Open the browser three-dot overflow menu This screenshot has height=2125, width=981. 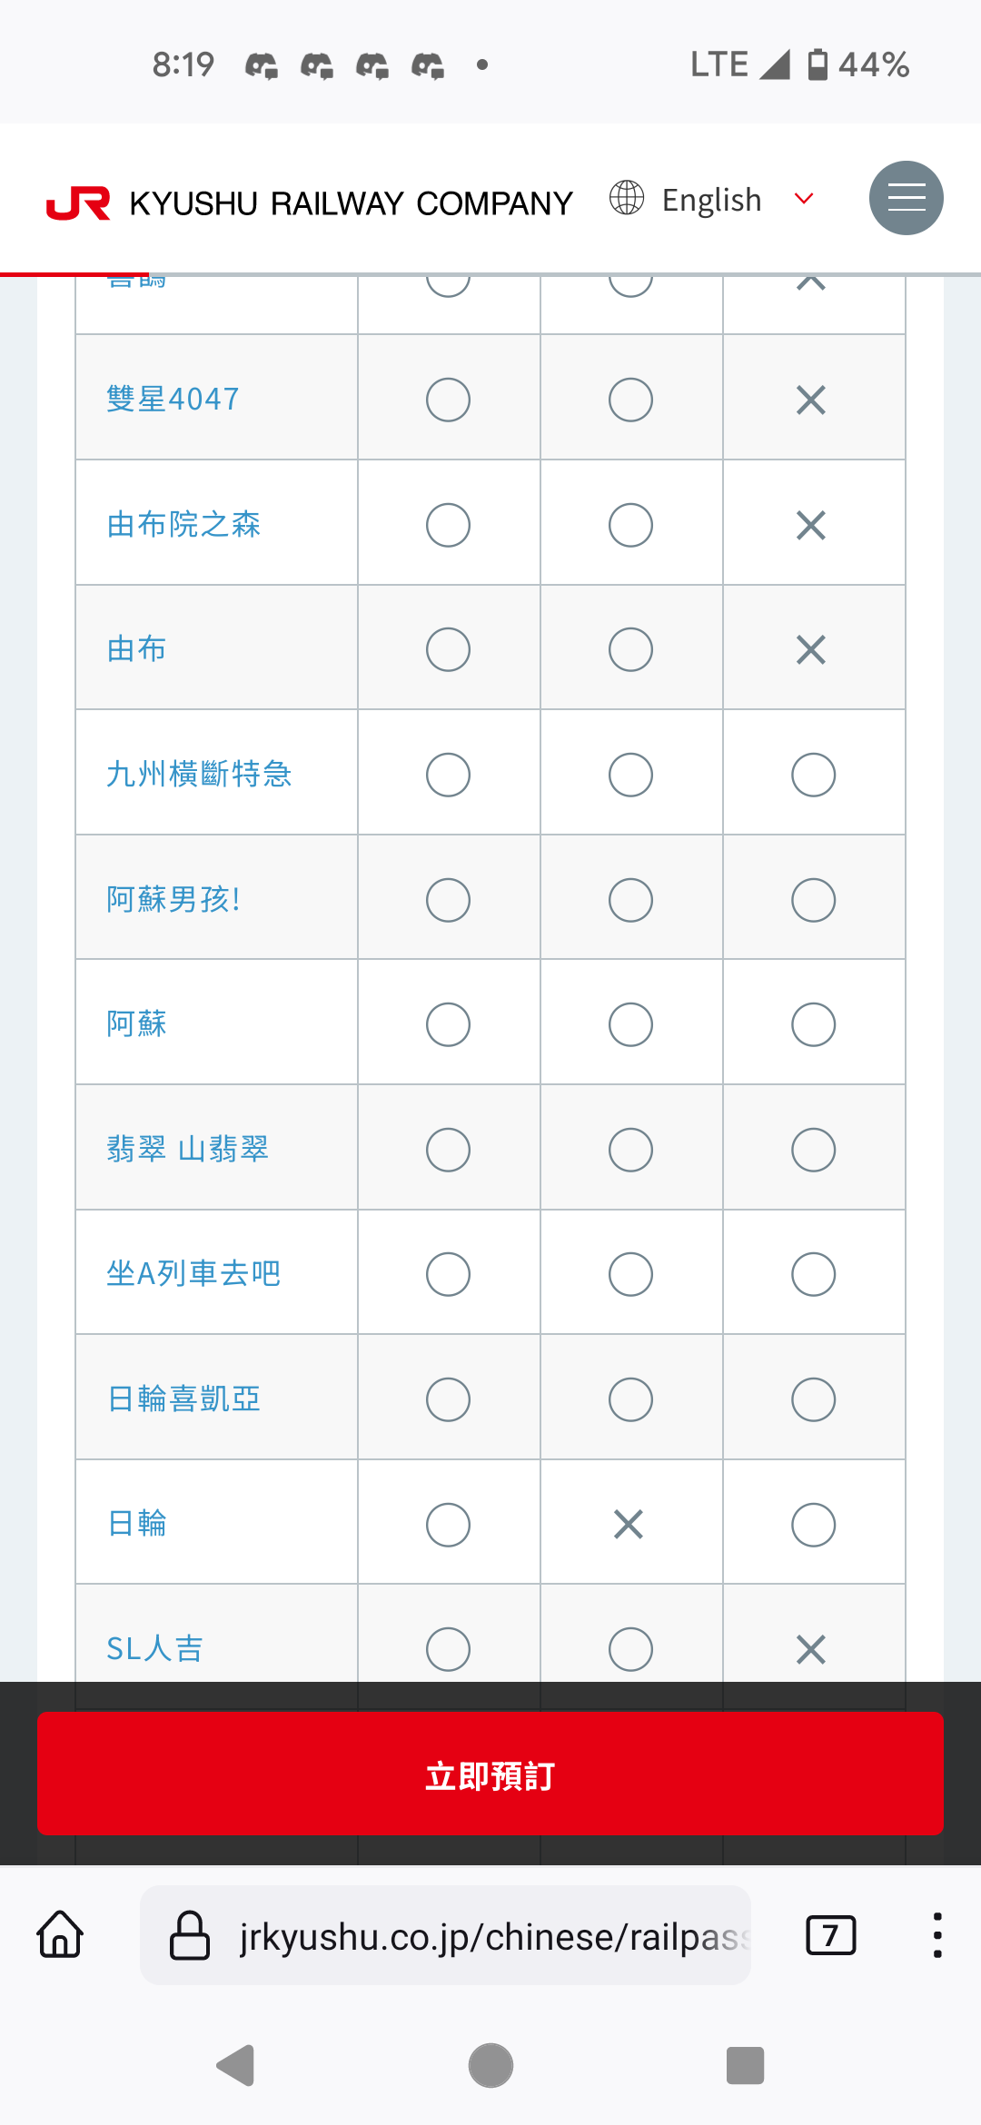pyautogui.click(x=936, y=1935)
